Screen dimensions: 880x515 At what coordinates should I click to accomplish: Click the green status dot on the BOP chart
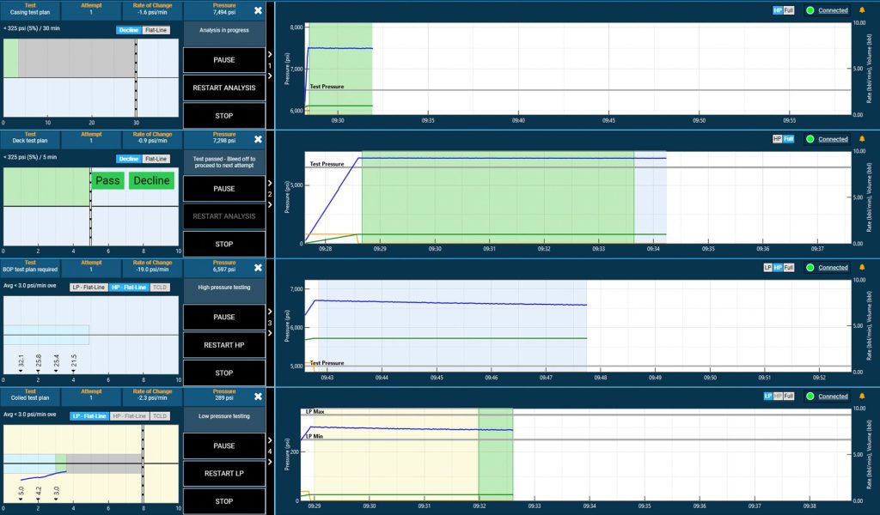(x=810, y=267)
